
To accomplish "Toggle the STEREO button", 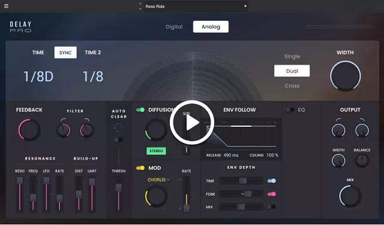I will pyautogui.click(x=156, y=151).
